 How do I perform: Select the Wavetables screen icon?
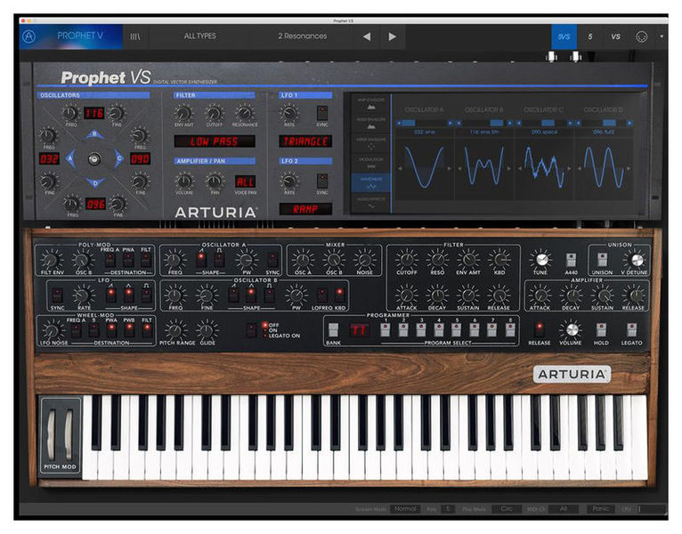pyautogui.click(x=371, y=183)
